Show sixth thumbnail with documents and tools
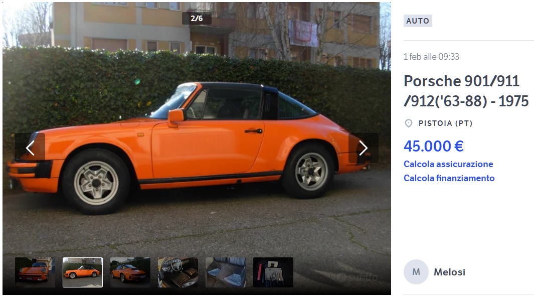The width and height of the screenshot is (534, 296). pos(273,272)
